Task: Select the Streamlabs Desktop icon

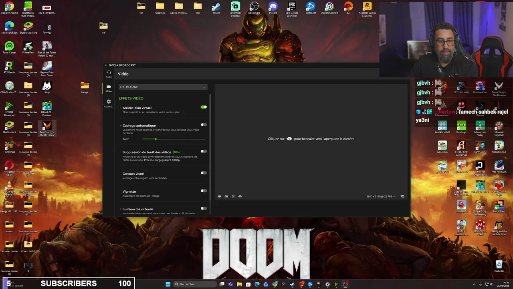Action: (x=235, y=9)
